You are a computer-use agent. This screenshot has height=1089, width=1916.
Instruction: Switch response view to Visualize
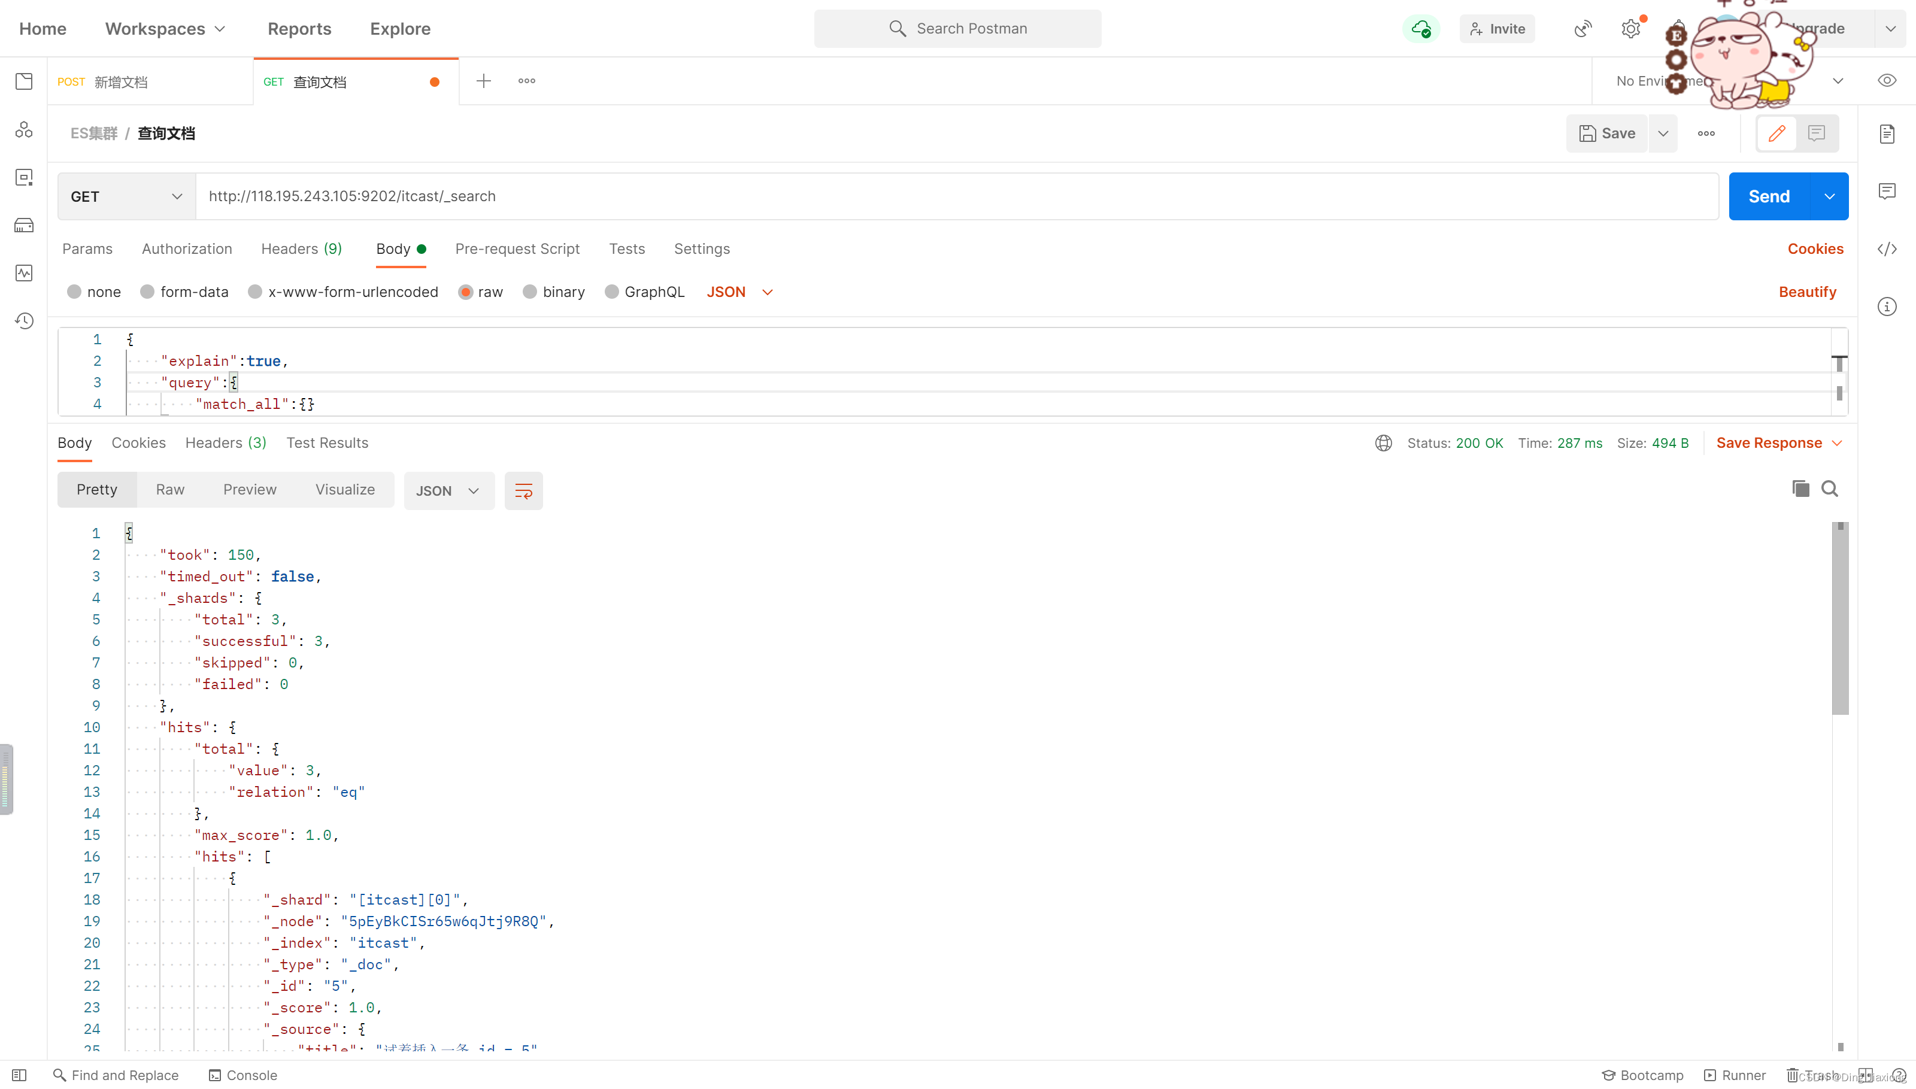[345, 489]
